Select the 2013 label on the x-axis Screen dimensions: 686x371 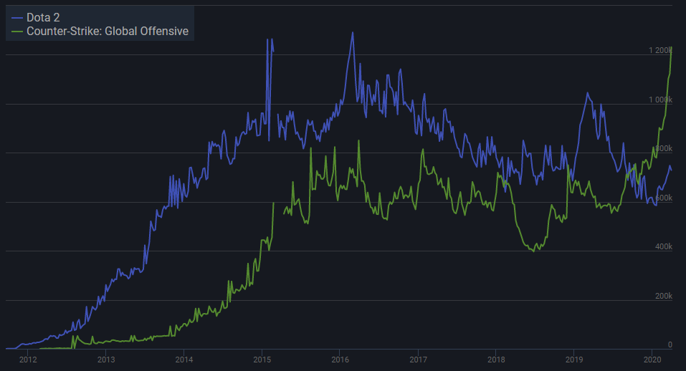105,359
